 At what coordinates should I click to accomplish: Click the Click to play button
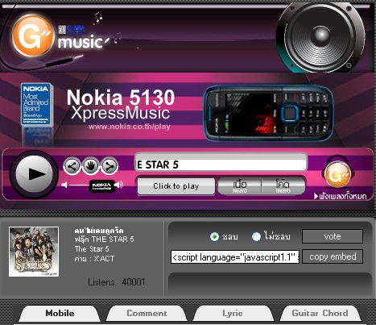coord(176,186)
